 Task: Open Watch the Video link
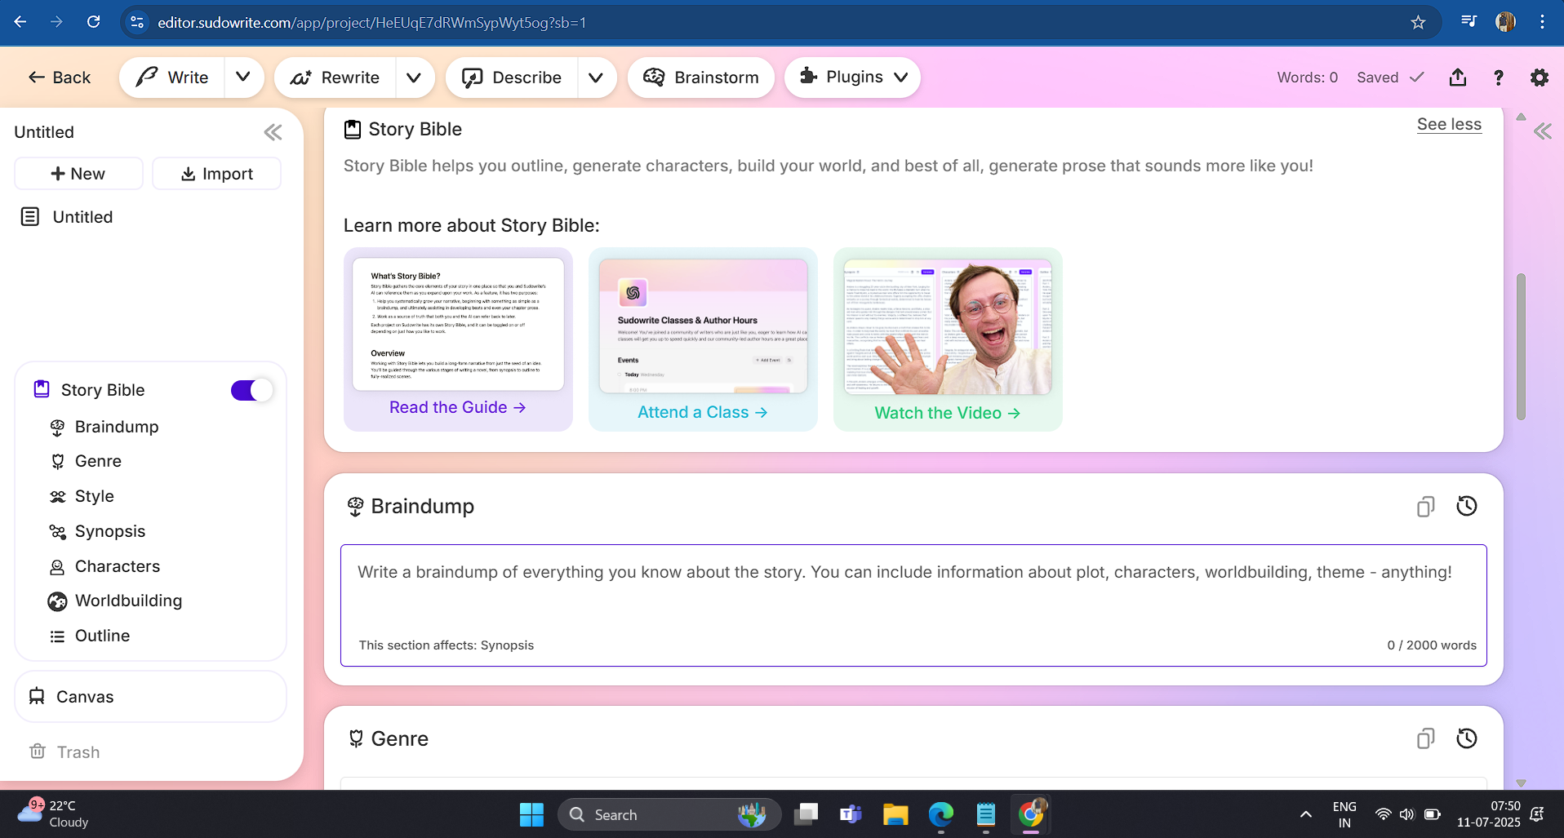tap(948, 413)
